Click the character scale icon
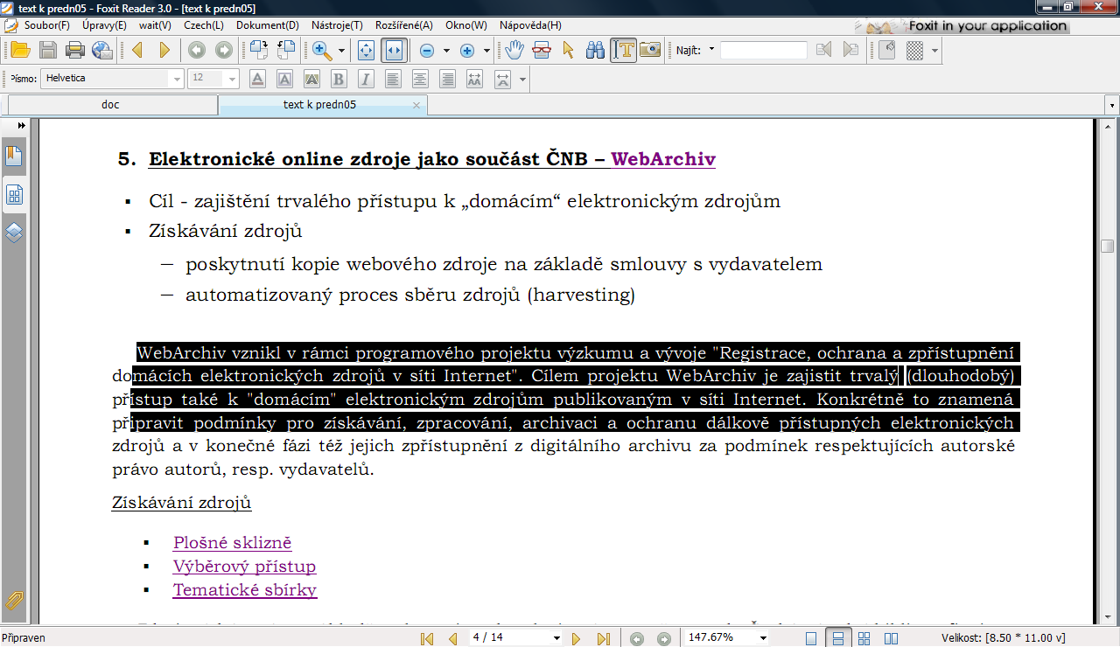 tap(502, 79)
